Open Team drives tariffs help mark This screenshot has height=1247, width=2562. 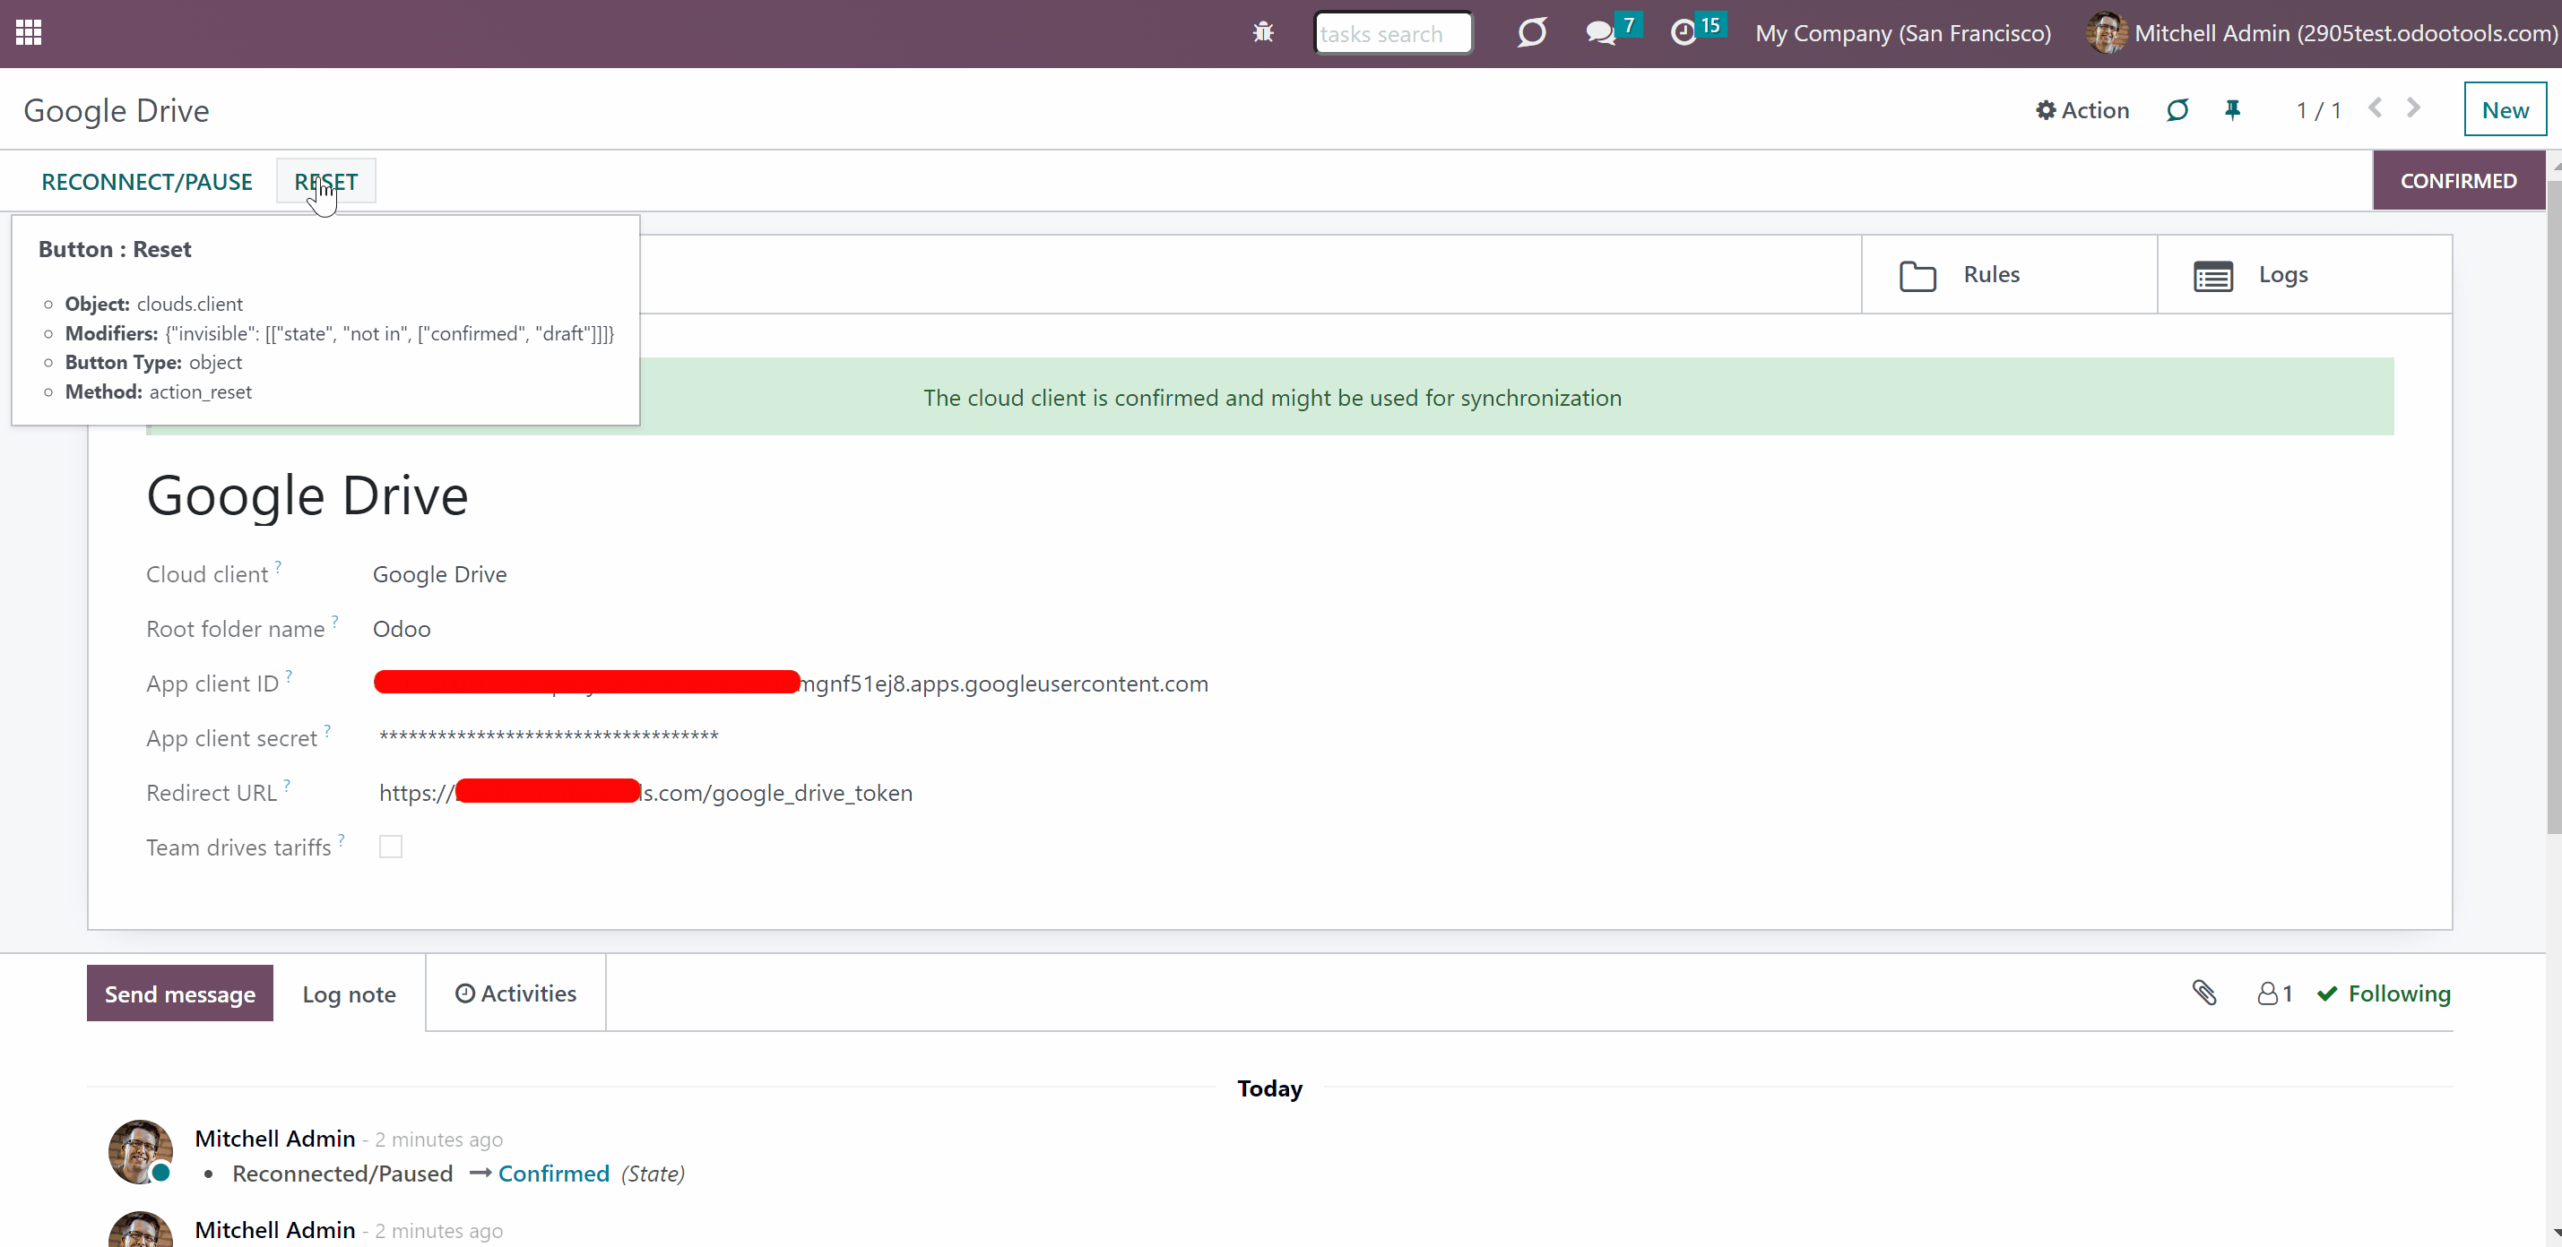point(342,839)
